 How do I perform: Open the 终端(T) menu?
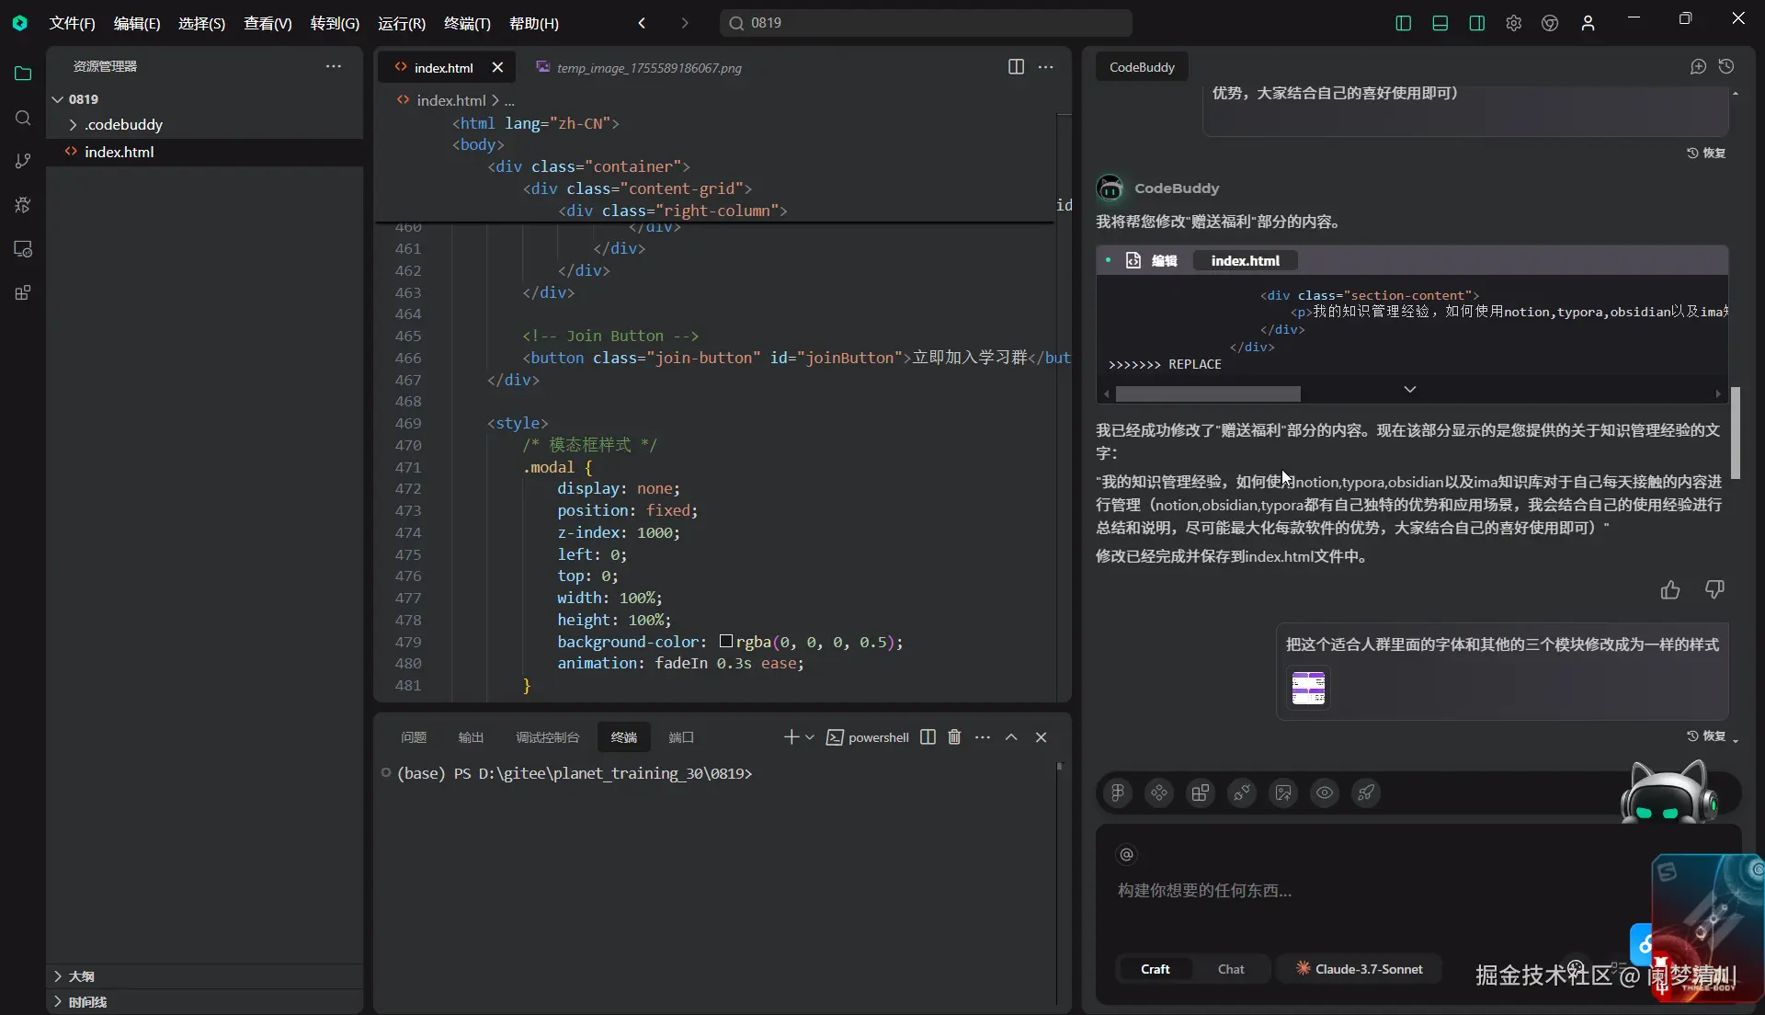467,23
